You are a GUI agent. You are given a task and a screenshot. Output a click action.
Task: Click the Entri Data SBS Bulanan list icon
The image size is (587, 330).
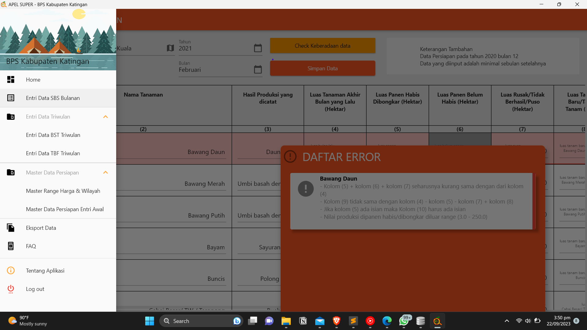click(11, 98)
